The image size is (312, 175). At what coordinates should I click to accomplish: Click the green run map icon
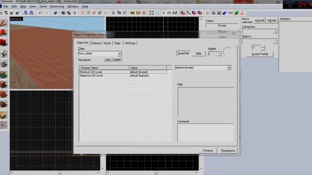click(236, 13)
